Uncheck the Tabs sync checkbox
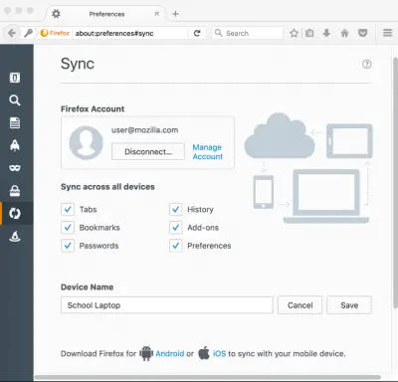Viewport: 398px width, 382px height. point(68,209)
